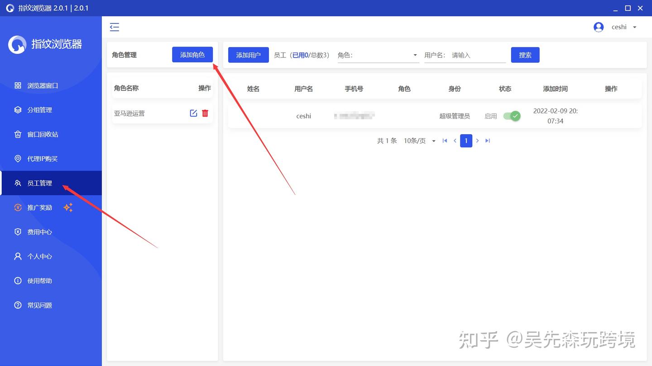This screenshot has width=652, height=366.
Task: Click the 添加角色 button
Action: point(192,54)
